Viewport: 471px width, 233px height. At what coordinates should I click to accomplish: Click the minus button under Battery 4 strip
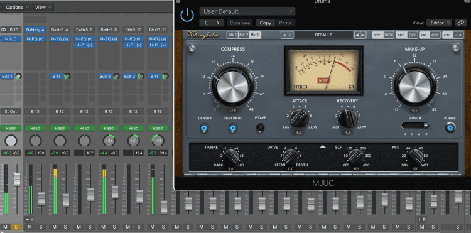coord(27,219)
